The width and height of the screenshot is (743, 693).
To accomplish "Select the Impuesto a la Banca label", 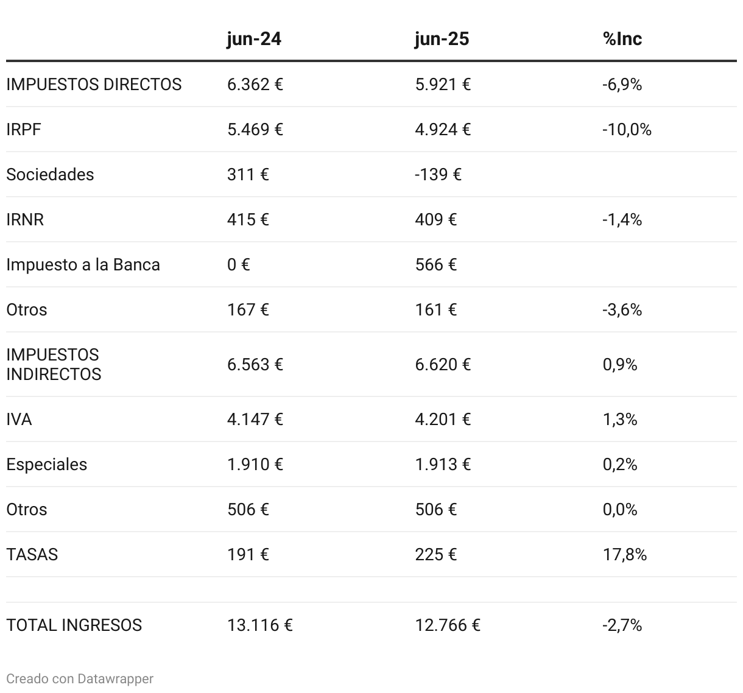I will coord(83,264).
